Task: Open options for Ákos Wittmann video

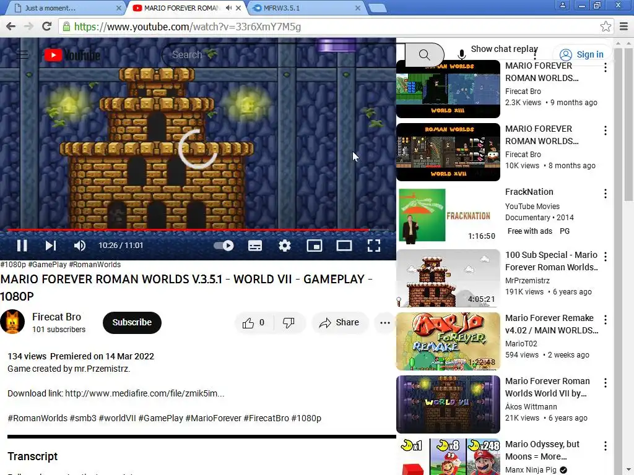Action: point(606,383)
